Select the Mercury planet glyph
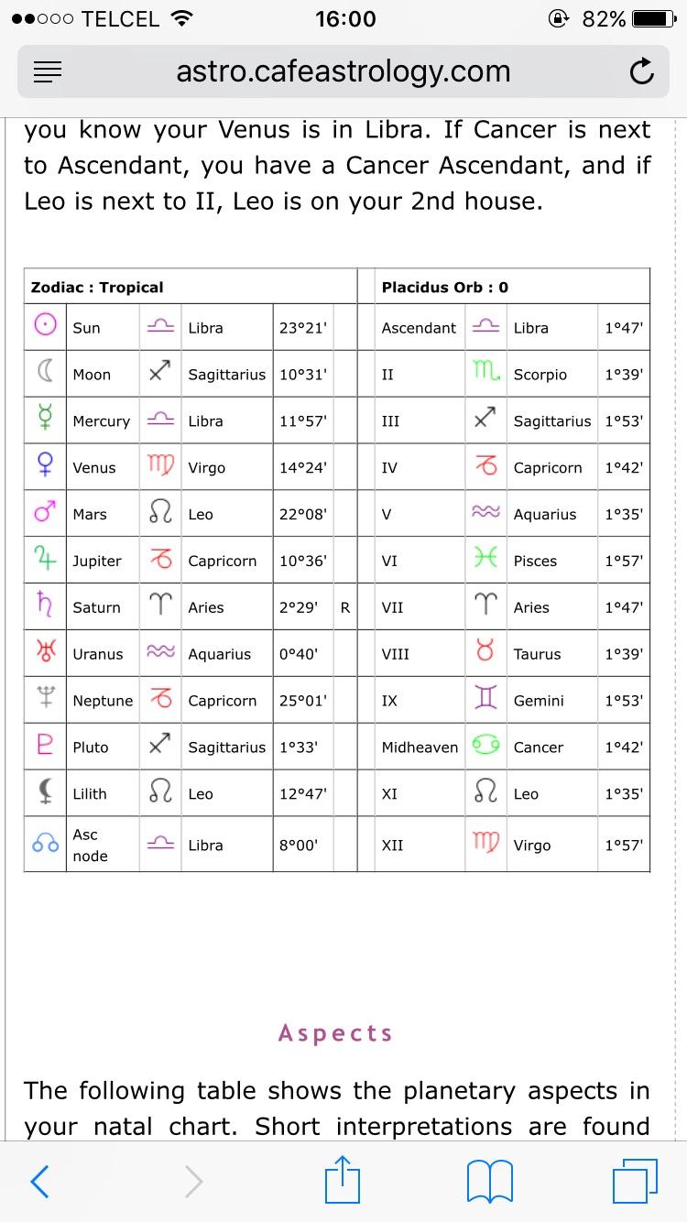 click(45, 420)
